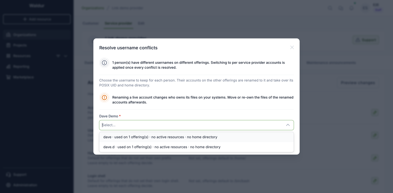
Task: Click the Maintenance announcements tab
Action: tap(331, 63)
